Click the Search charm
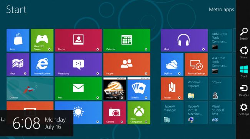250x139 pixels. pyautogui.click(x=244, y=34)
